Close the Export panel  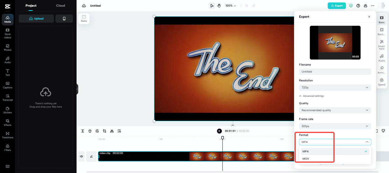369,17
